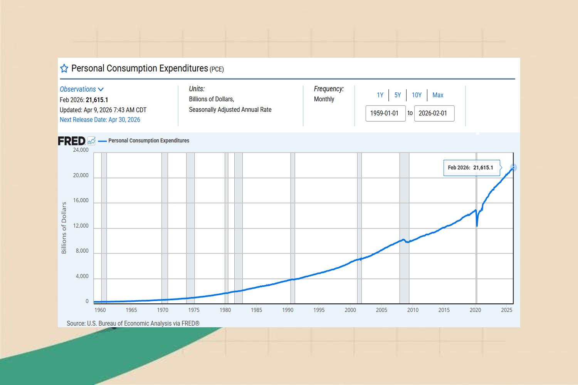The image size is (578, 385).
Task: Open the Next Release Date link
Action: [x=100, y=120]
